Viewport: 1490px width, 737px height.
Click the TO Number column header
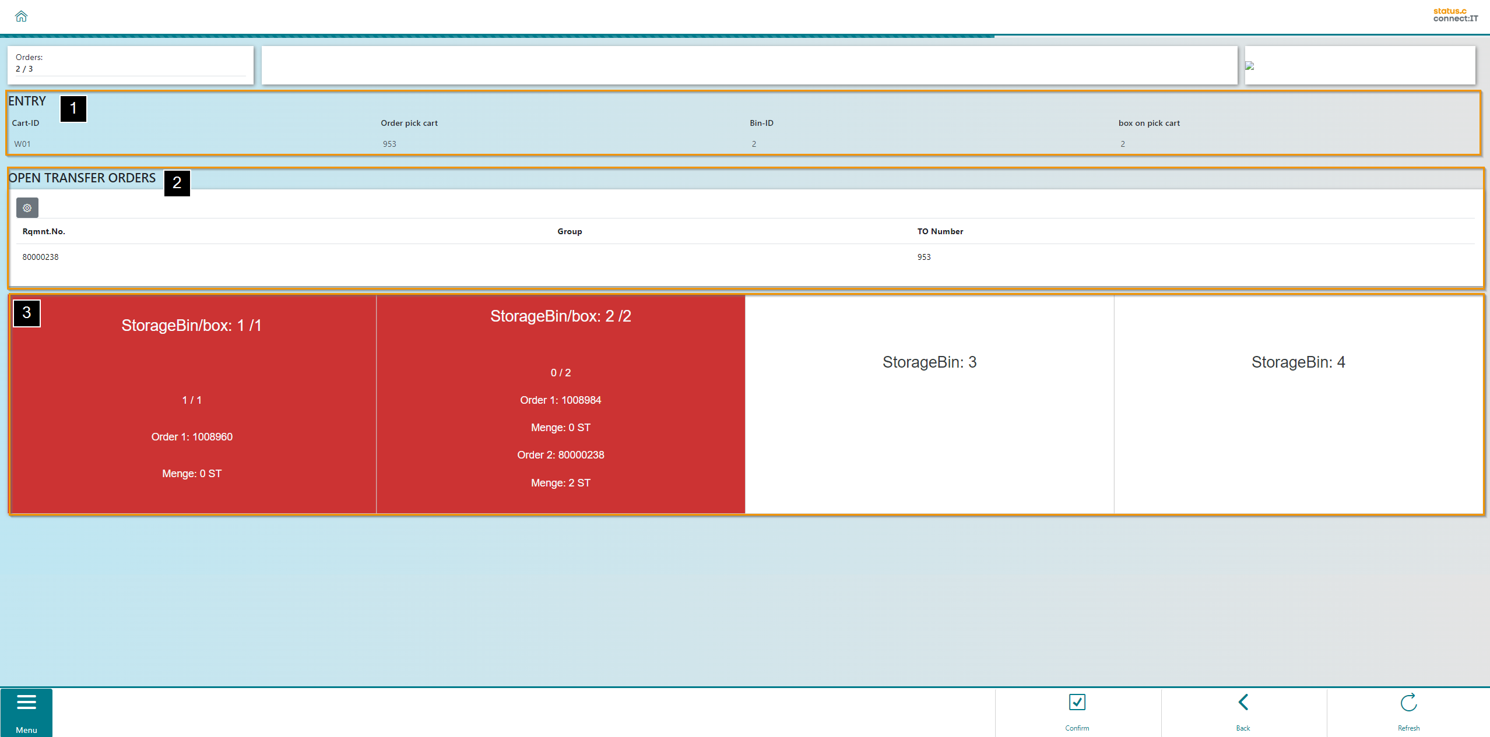940,231
